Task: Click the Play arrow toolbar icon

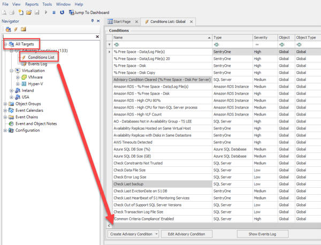Action: click(x=46, y=12)
